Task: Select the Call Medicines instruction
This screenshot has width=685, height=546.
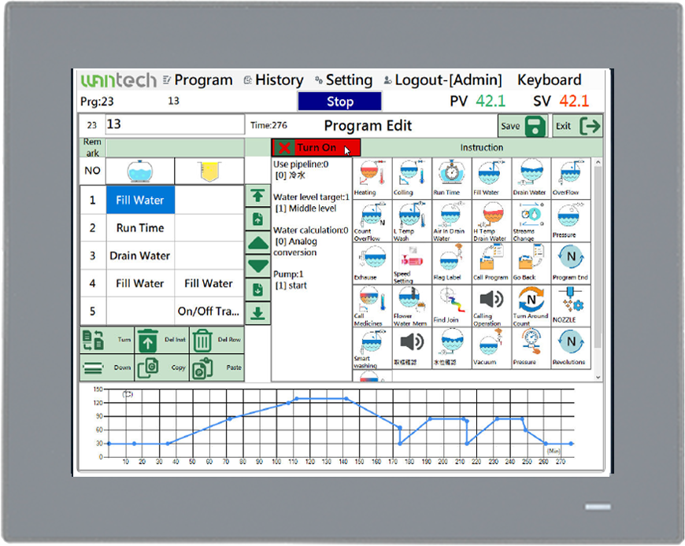Action: [372, 306]
